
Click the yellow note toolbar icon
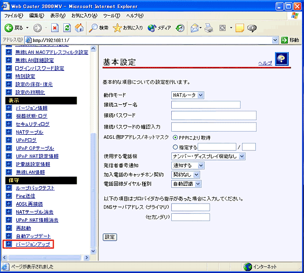click(240, 28)
